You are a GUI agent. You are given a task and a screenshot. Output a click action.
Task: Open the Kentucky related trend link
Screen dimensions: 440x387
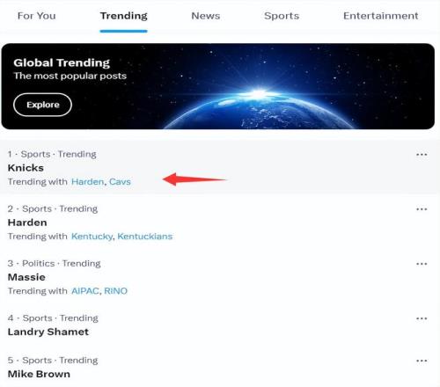tap(92, 237)
